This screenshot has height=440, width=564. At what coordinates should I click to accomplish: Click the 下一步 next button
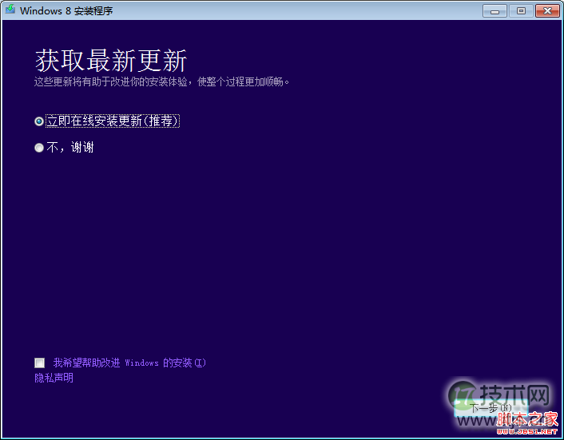point(491,408)
